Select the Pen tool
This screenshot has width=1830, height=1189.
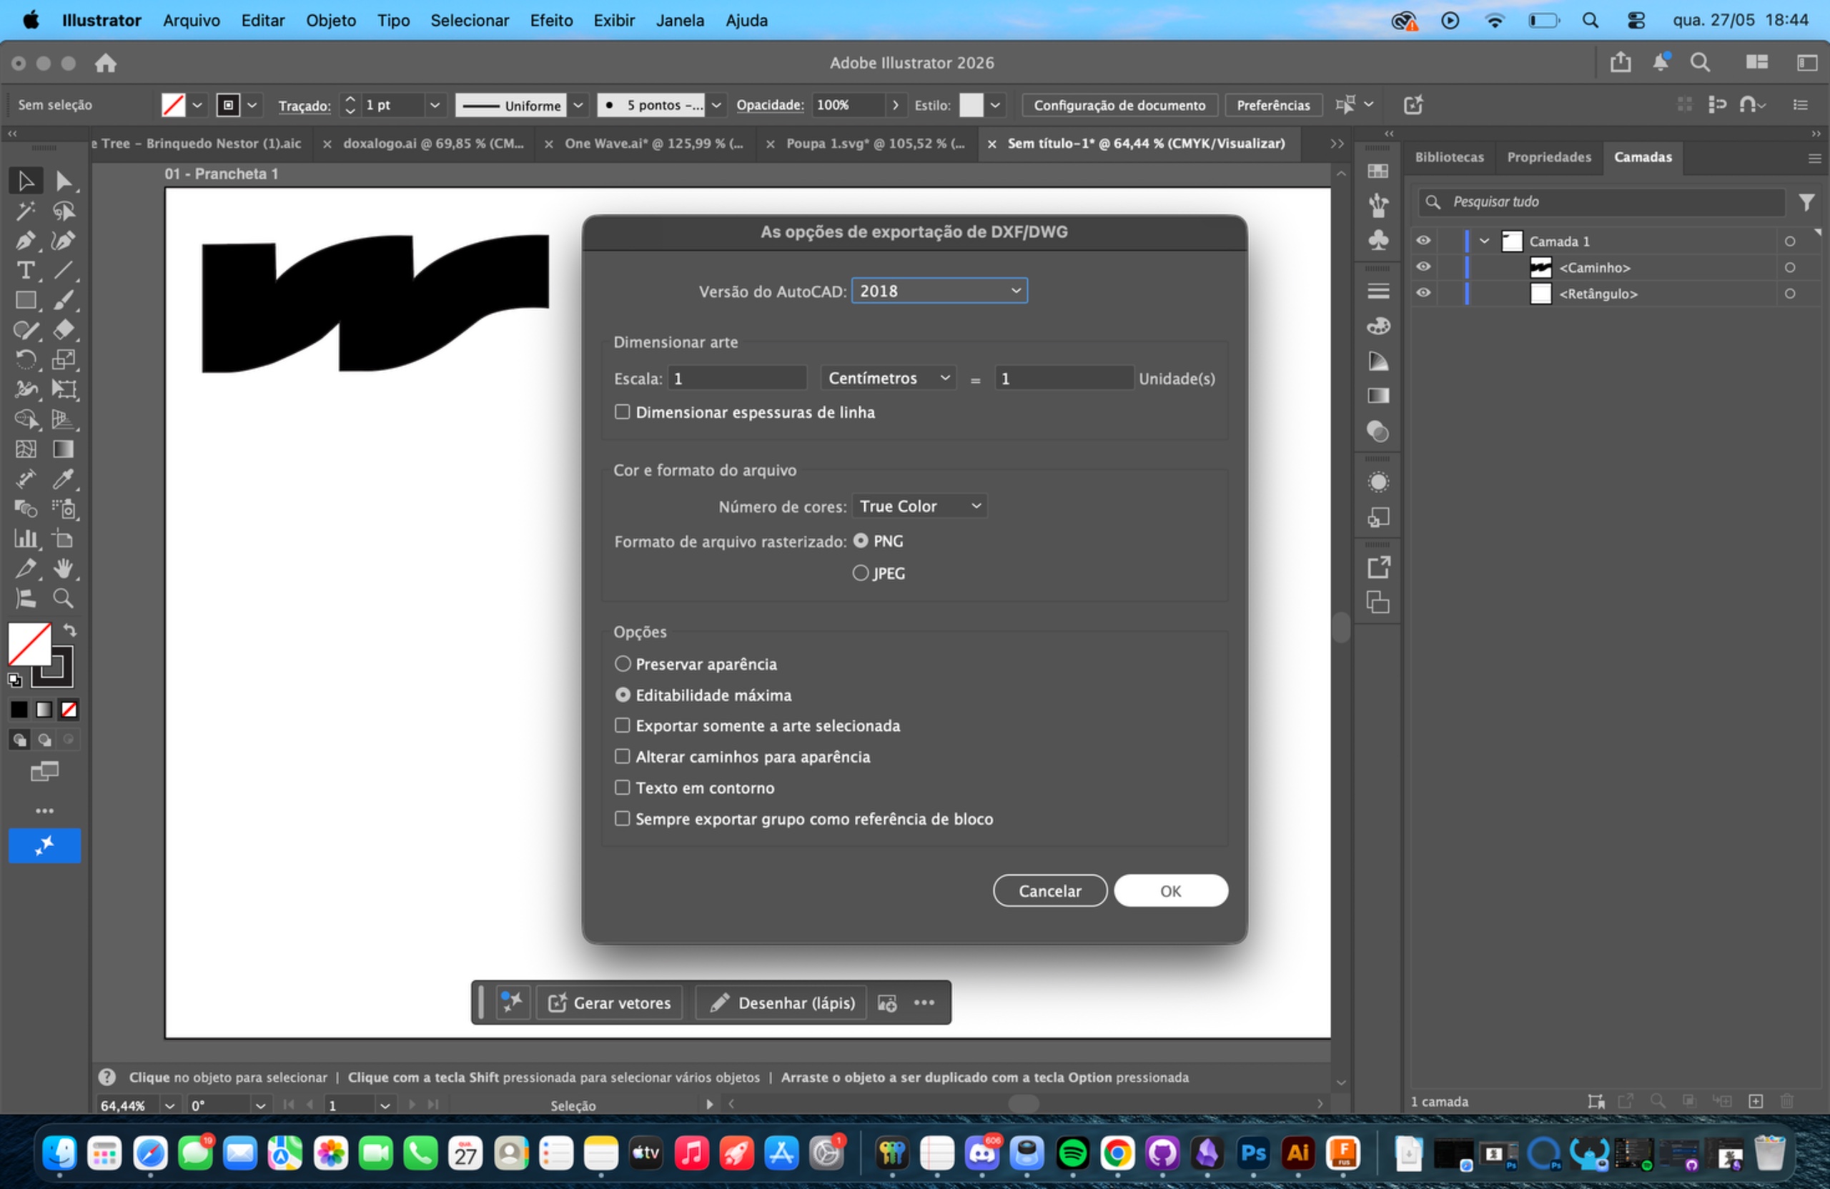point(25,241)
